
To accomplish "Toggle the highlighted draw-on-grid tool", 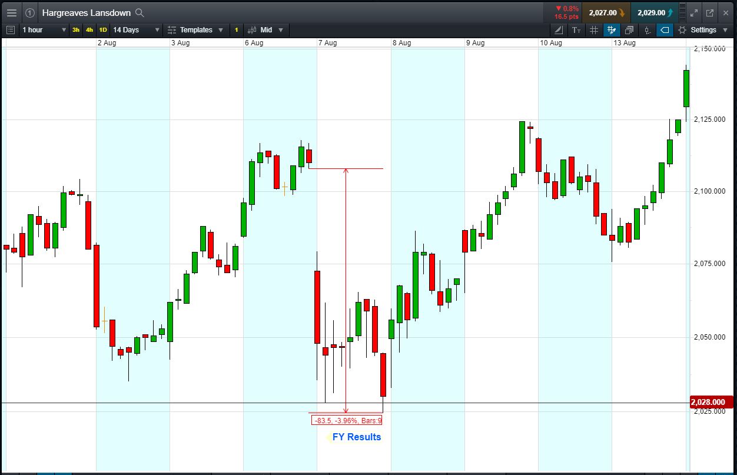I will click(612, 29).
